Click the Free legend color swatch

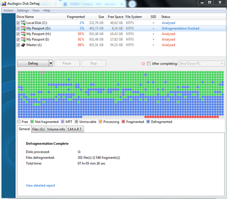tap(19, 121)
